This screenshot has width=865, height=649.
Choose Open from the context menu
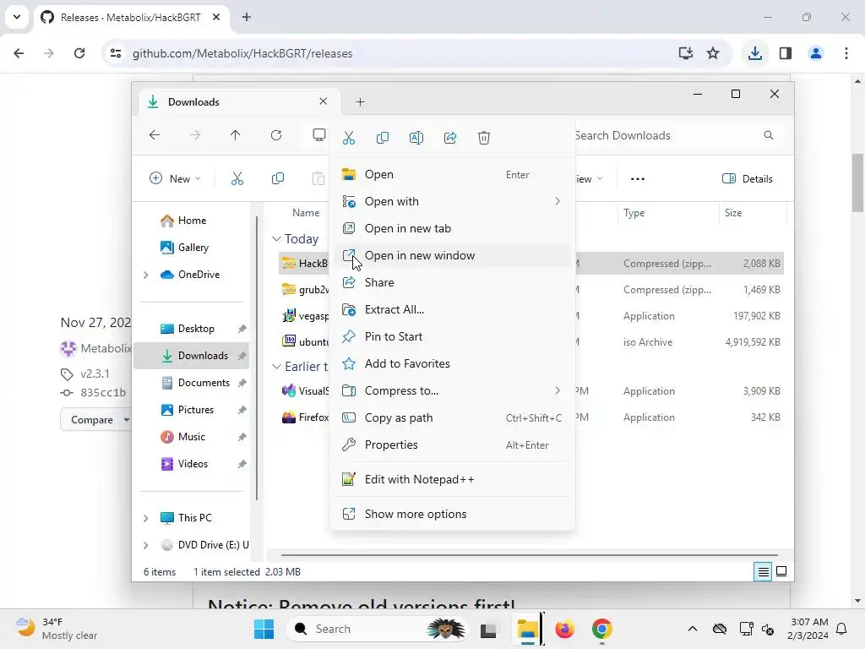tap(452, 174)
